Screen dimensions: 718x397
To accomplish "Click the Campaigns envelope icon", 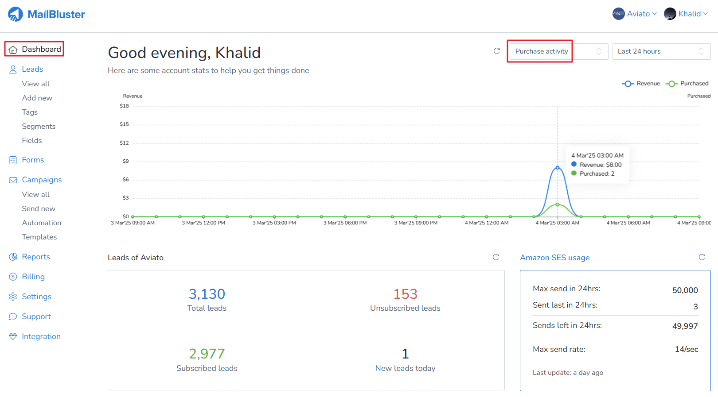I will tap(13, 180).
